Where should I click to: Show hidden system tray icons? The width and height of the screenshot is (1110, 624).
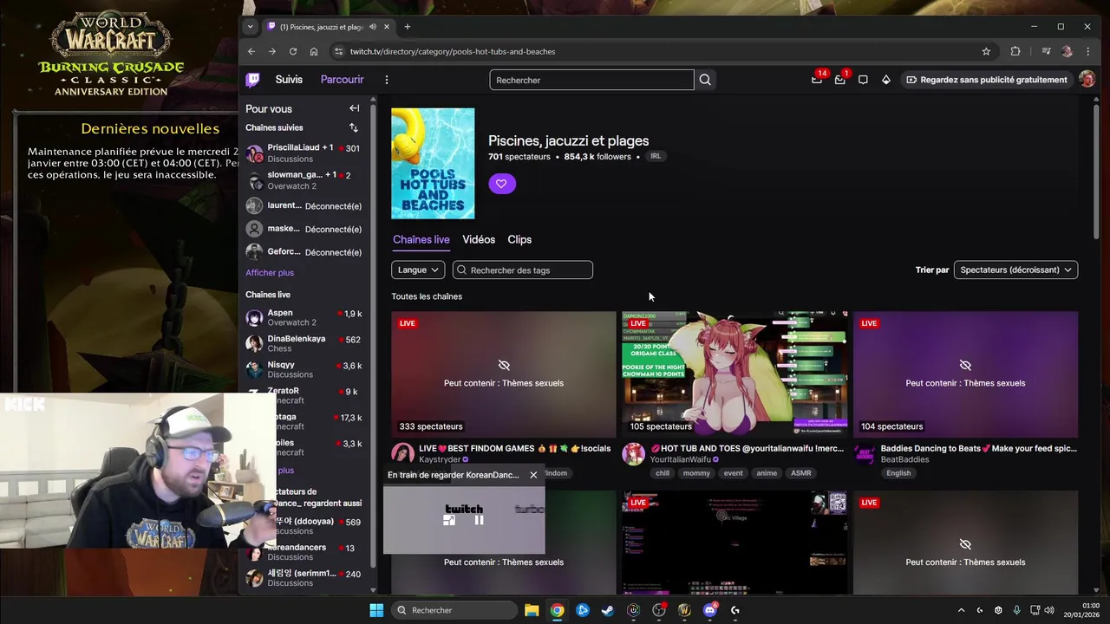coord(961,610)
